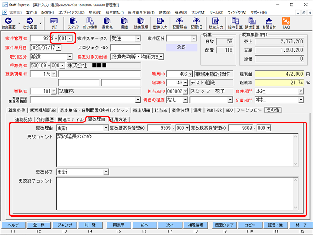Click the 更改コメント scrollbar down arrow
This screenshot has width=313, height=235.
tap(295, 164)
